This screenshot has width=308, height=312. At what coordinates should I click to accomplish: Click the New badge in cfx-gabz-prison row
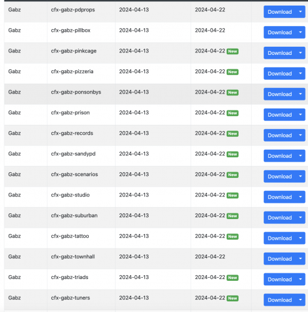point(232,113)
